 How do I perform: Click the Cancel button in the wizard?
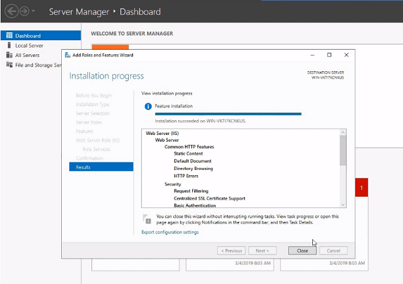(x=333, y=250)
